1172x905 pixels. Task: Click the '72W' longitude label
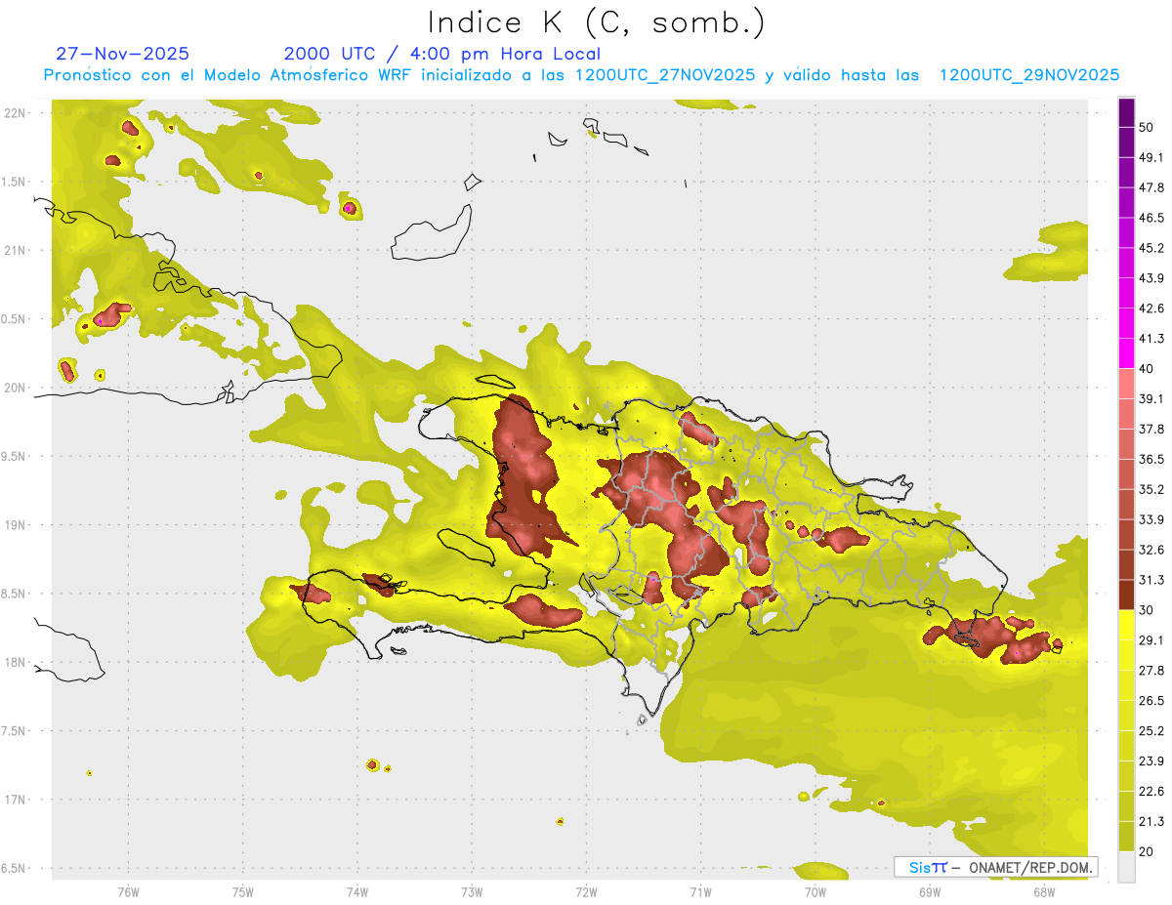click(586, 891)
